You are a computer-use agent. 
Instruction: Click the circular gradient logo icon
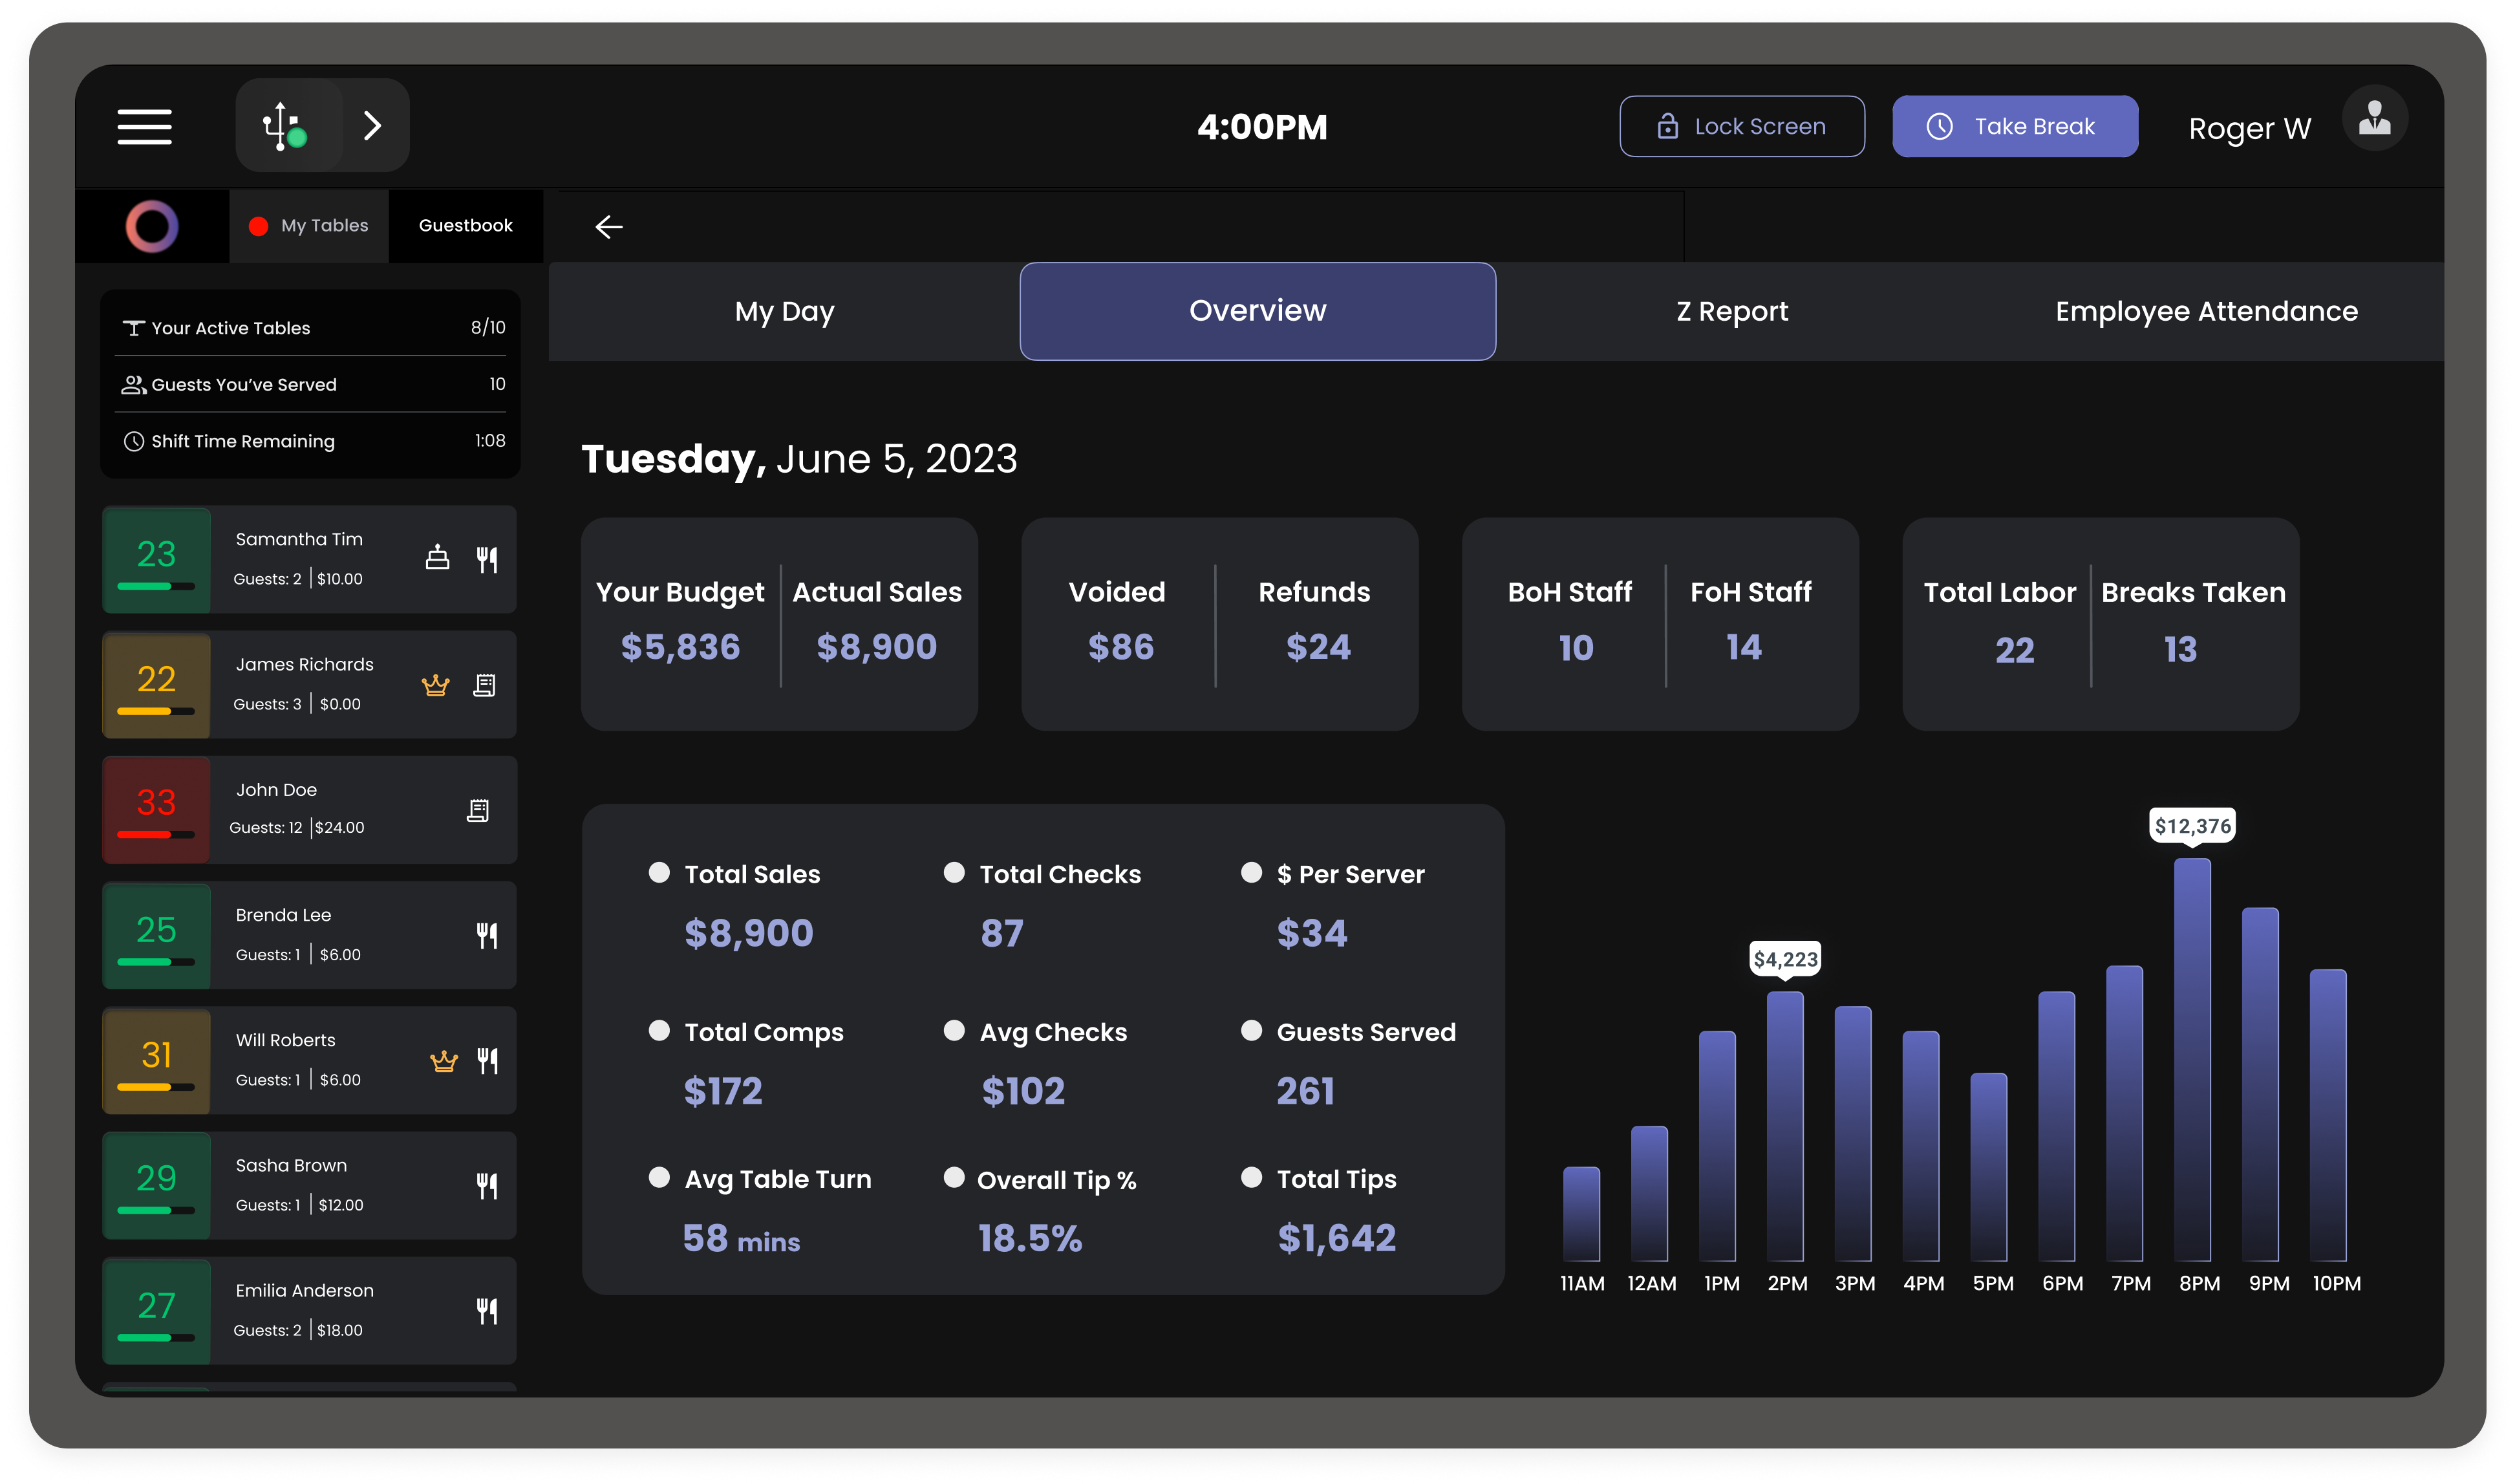tap(152, 226)
